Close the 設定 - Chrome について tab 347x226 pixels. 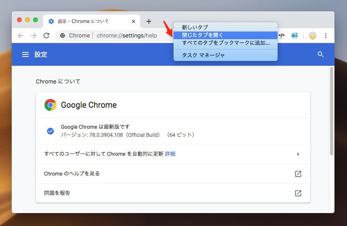pos(134,21)
